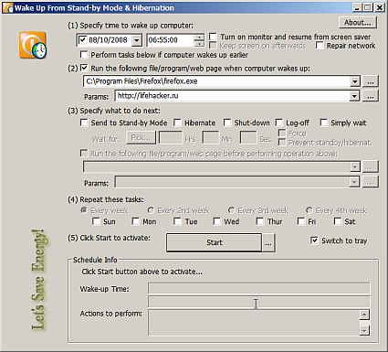Click ellipsis button beside lifehacker.ru Params

(371, 96)
